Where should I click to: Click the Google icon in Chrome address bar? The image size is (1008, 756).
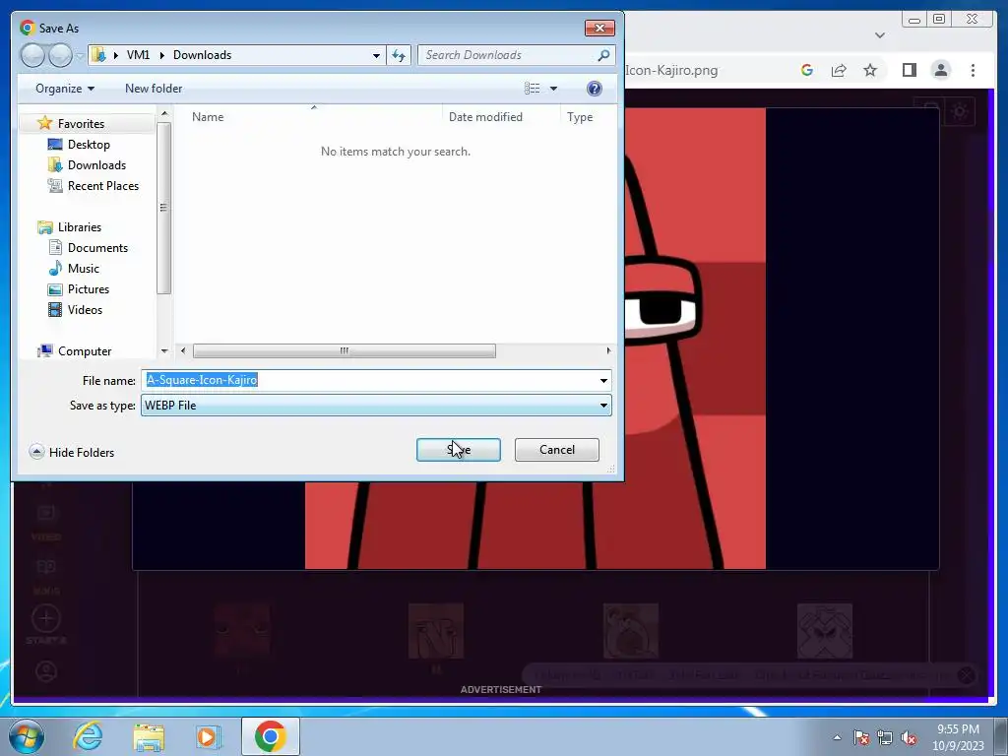coord(807,70)
